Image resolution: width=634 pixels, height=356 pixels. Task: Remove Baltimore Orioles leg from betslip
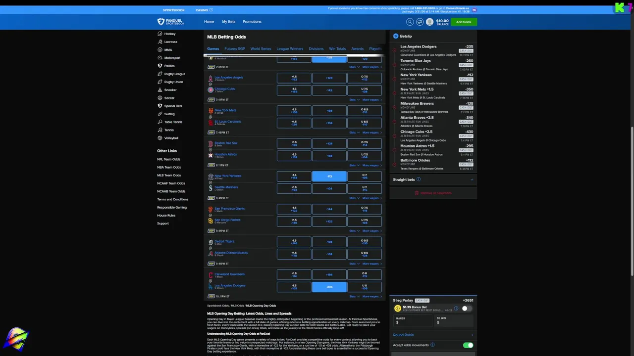(x=395, y=164)
